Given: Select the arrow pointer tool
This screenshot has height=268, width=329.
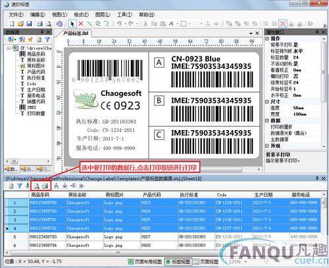Looking at the screenshot, I should coord(72,24).
